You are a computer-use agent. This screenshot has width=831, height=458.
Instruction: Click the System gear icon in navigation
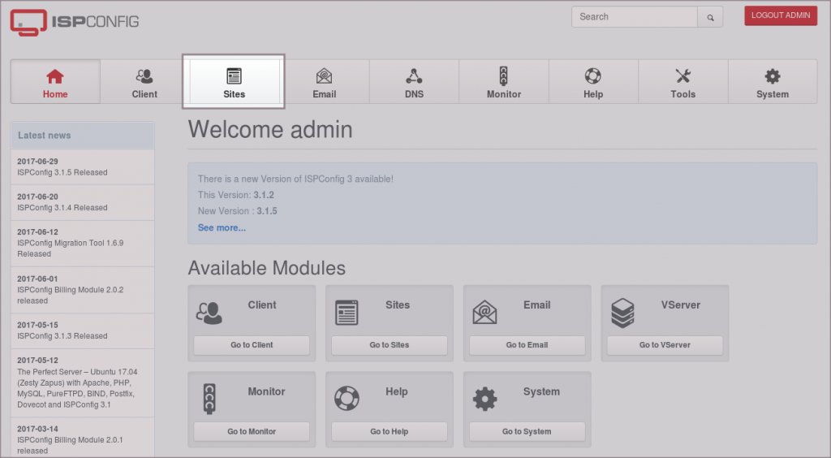pyautogui.click(x=773, y=76)
